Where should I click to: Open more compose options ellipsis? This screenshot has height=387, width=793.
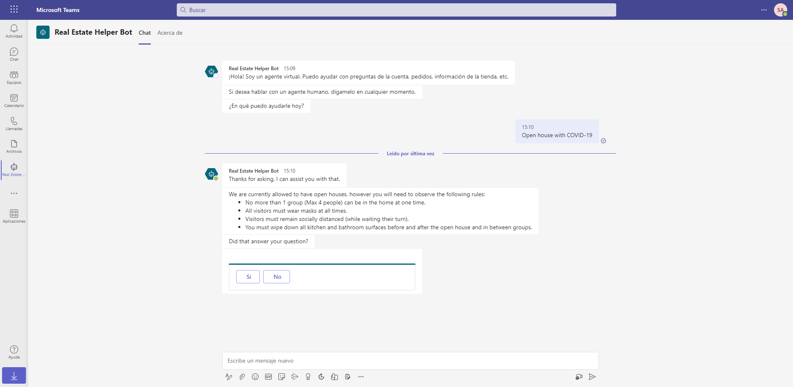pyautogui.click(x=361, y=377)
